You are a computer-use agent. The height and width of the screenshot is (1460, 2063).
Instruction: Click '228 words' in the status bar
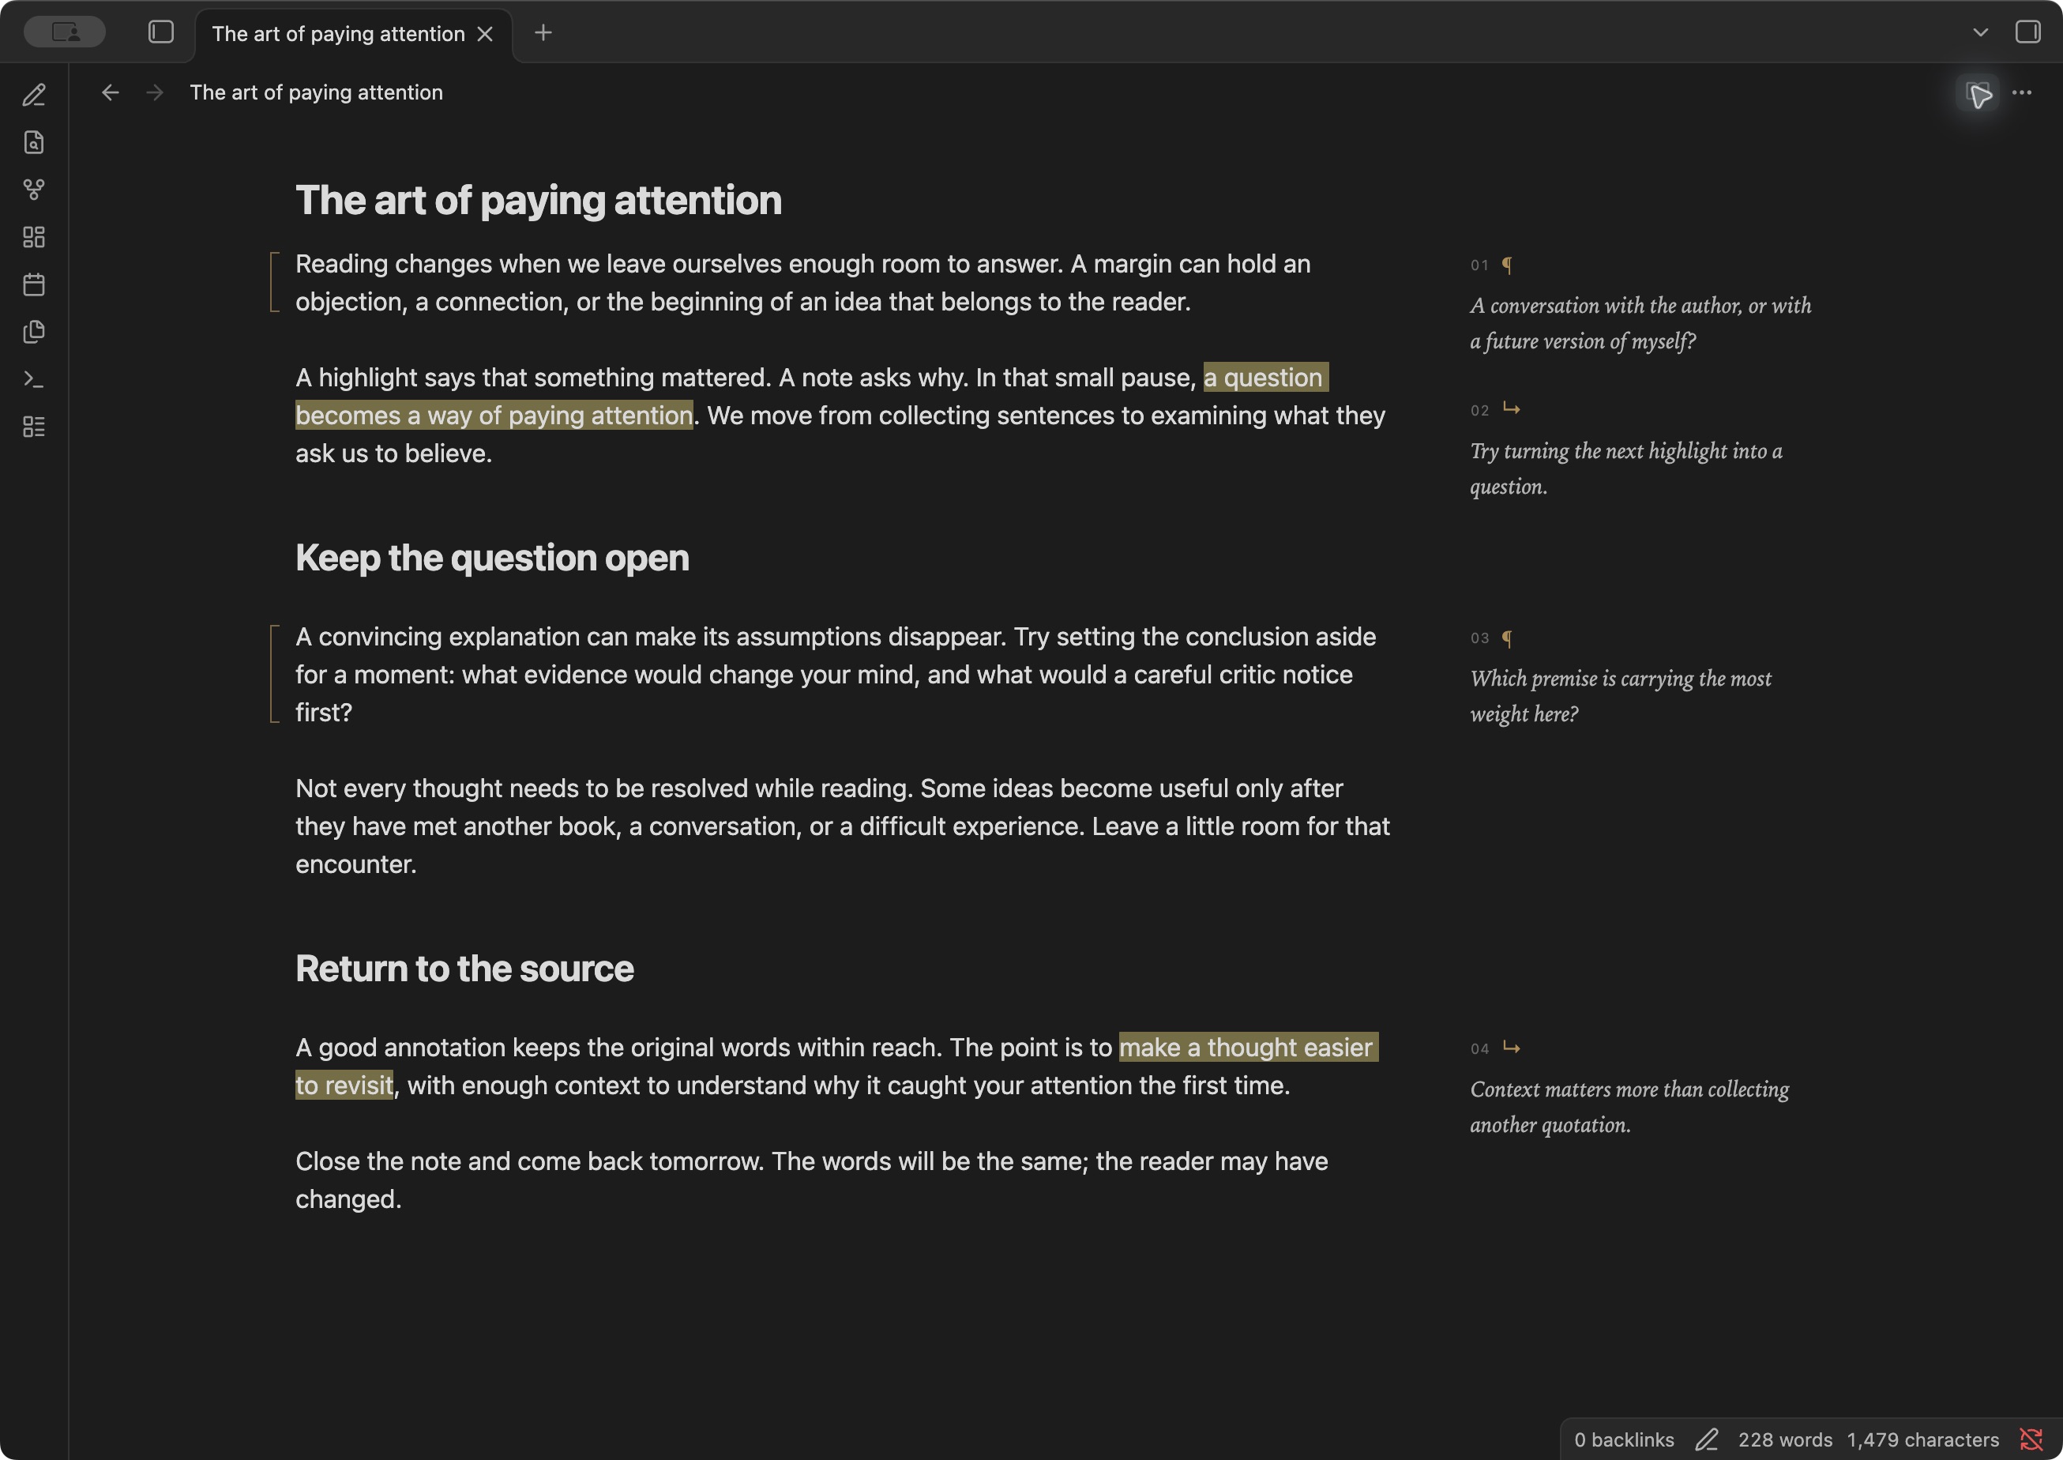pos(1784,1439)
